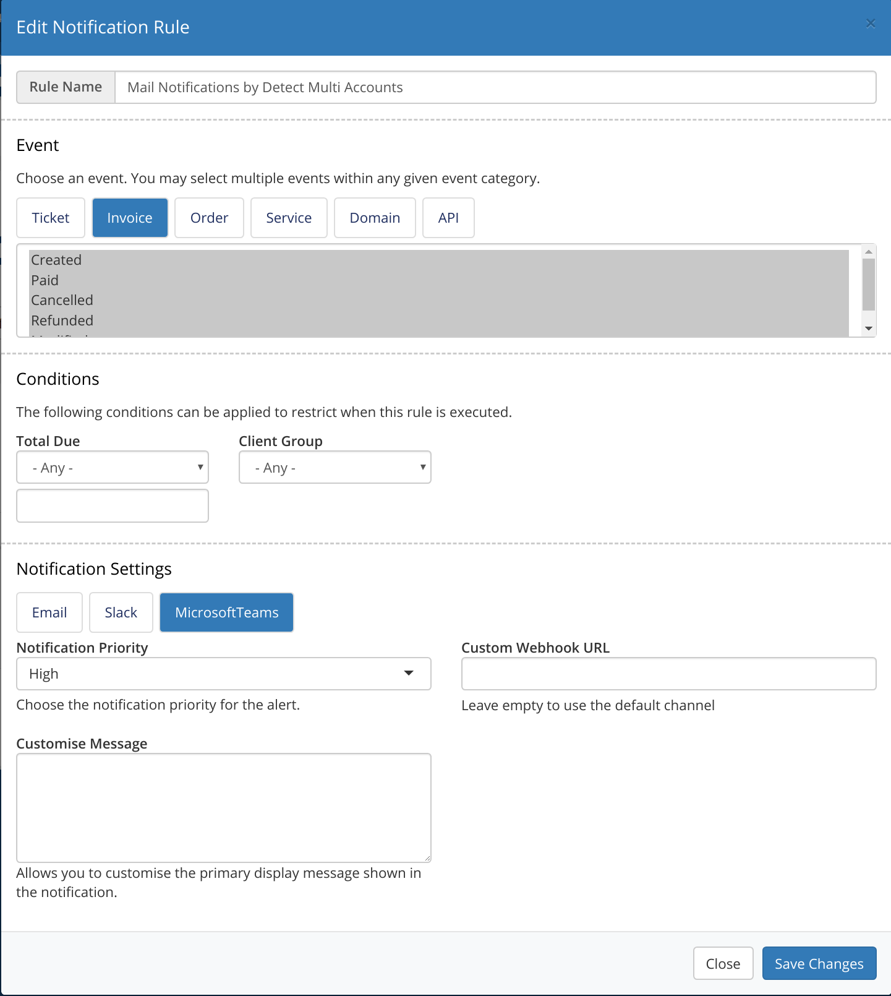
Task: Open the Notification Priority dropdown
Action: [x=224, y=674]
